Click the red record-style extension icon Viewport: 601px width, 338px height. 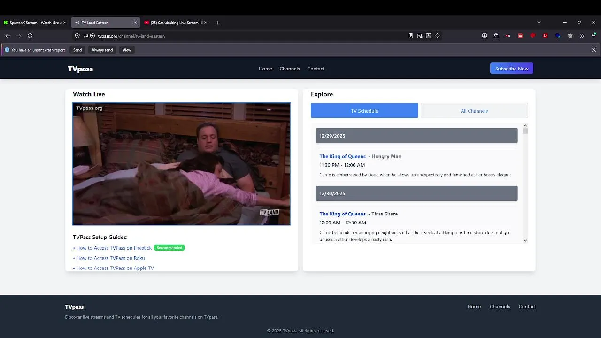(x=509, y=36)
